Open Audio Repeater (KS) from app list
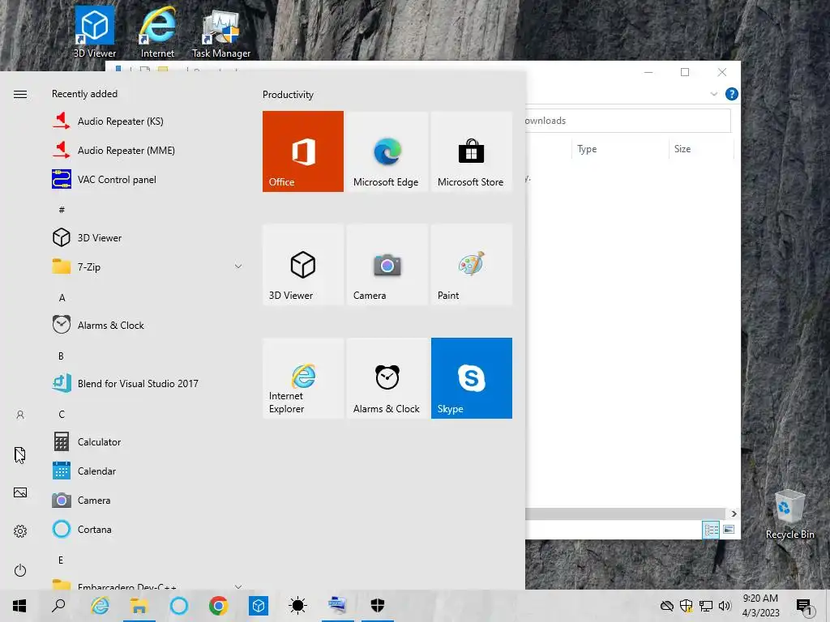 pos(148,121)
